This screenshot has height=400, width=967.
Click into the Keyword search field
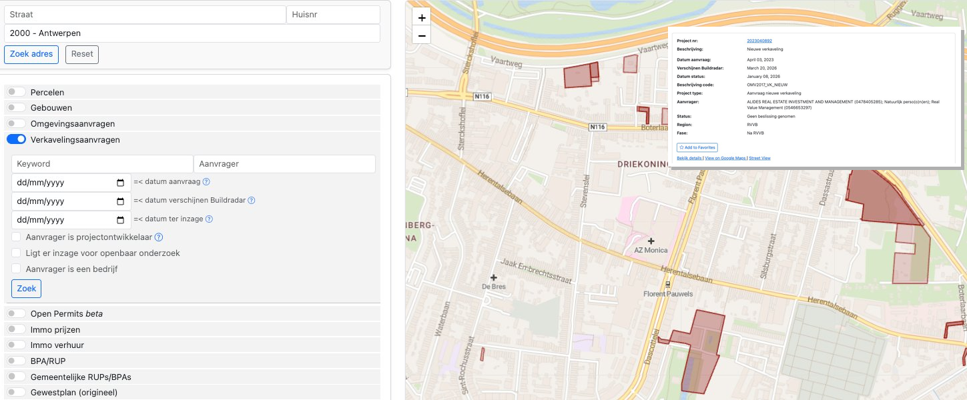click(102, 164)
